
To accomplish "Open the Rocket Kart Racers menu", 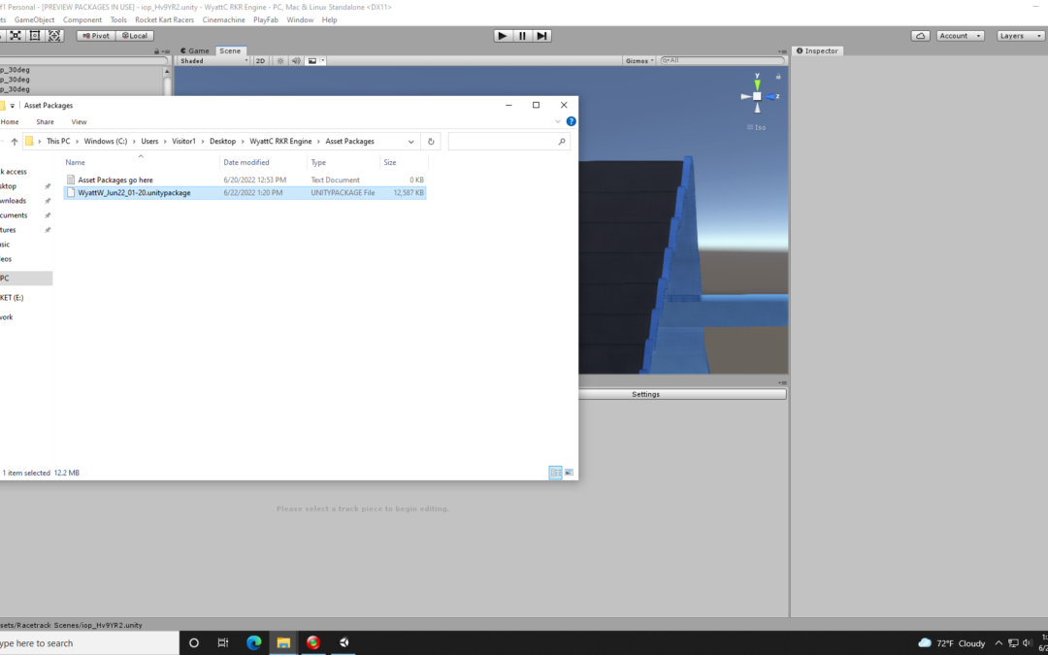I will click(164, 20).
